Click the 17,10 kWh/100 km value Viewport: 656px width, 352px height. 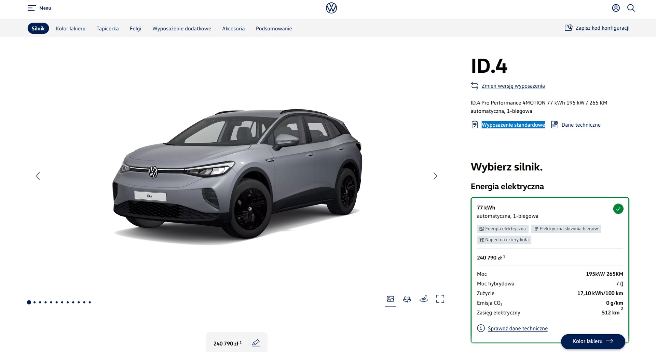pos(600,293)
